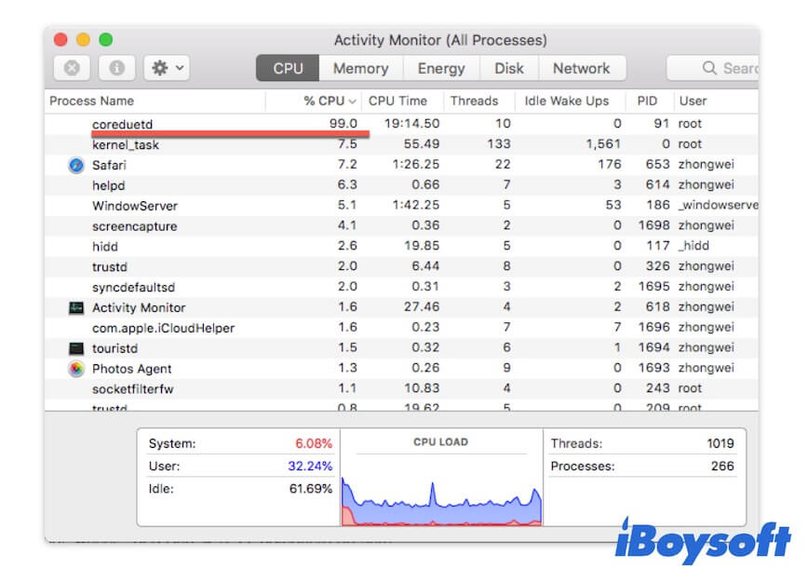
Task: Click the User 32.24% value
Action: click(x=310, y=466)
